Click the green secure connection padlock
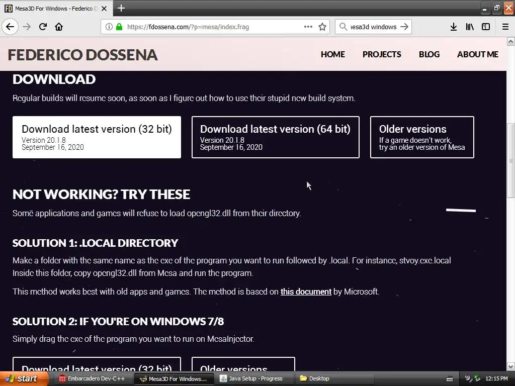The width and height of the screenshot is (515, 386). pos(119,27)
